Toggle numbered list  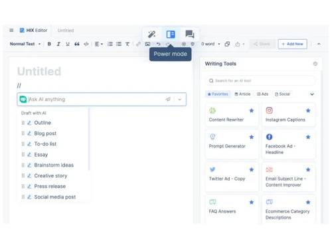click(x=110, y=44)
